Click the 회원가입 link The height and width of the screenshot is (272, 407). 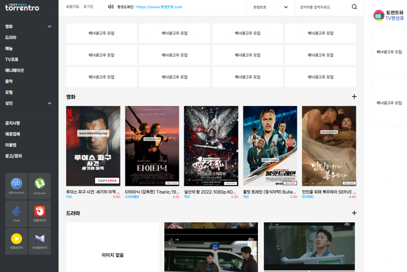(72, 7)
